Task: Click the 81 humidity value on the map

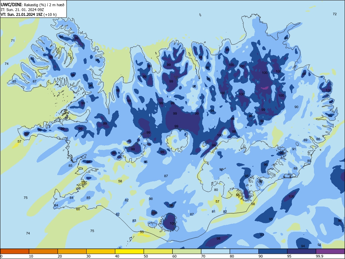Action: coord(214,212)
